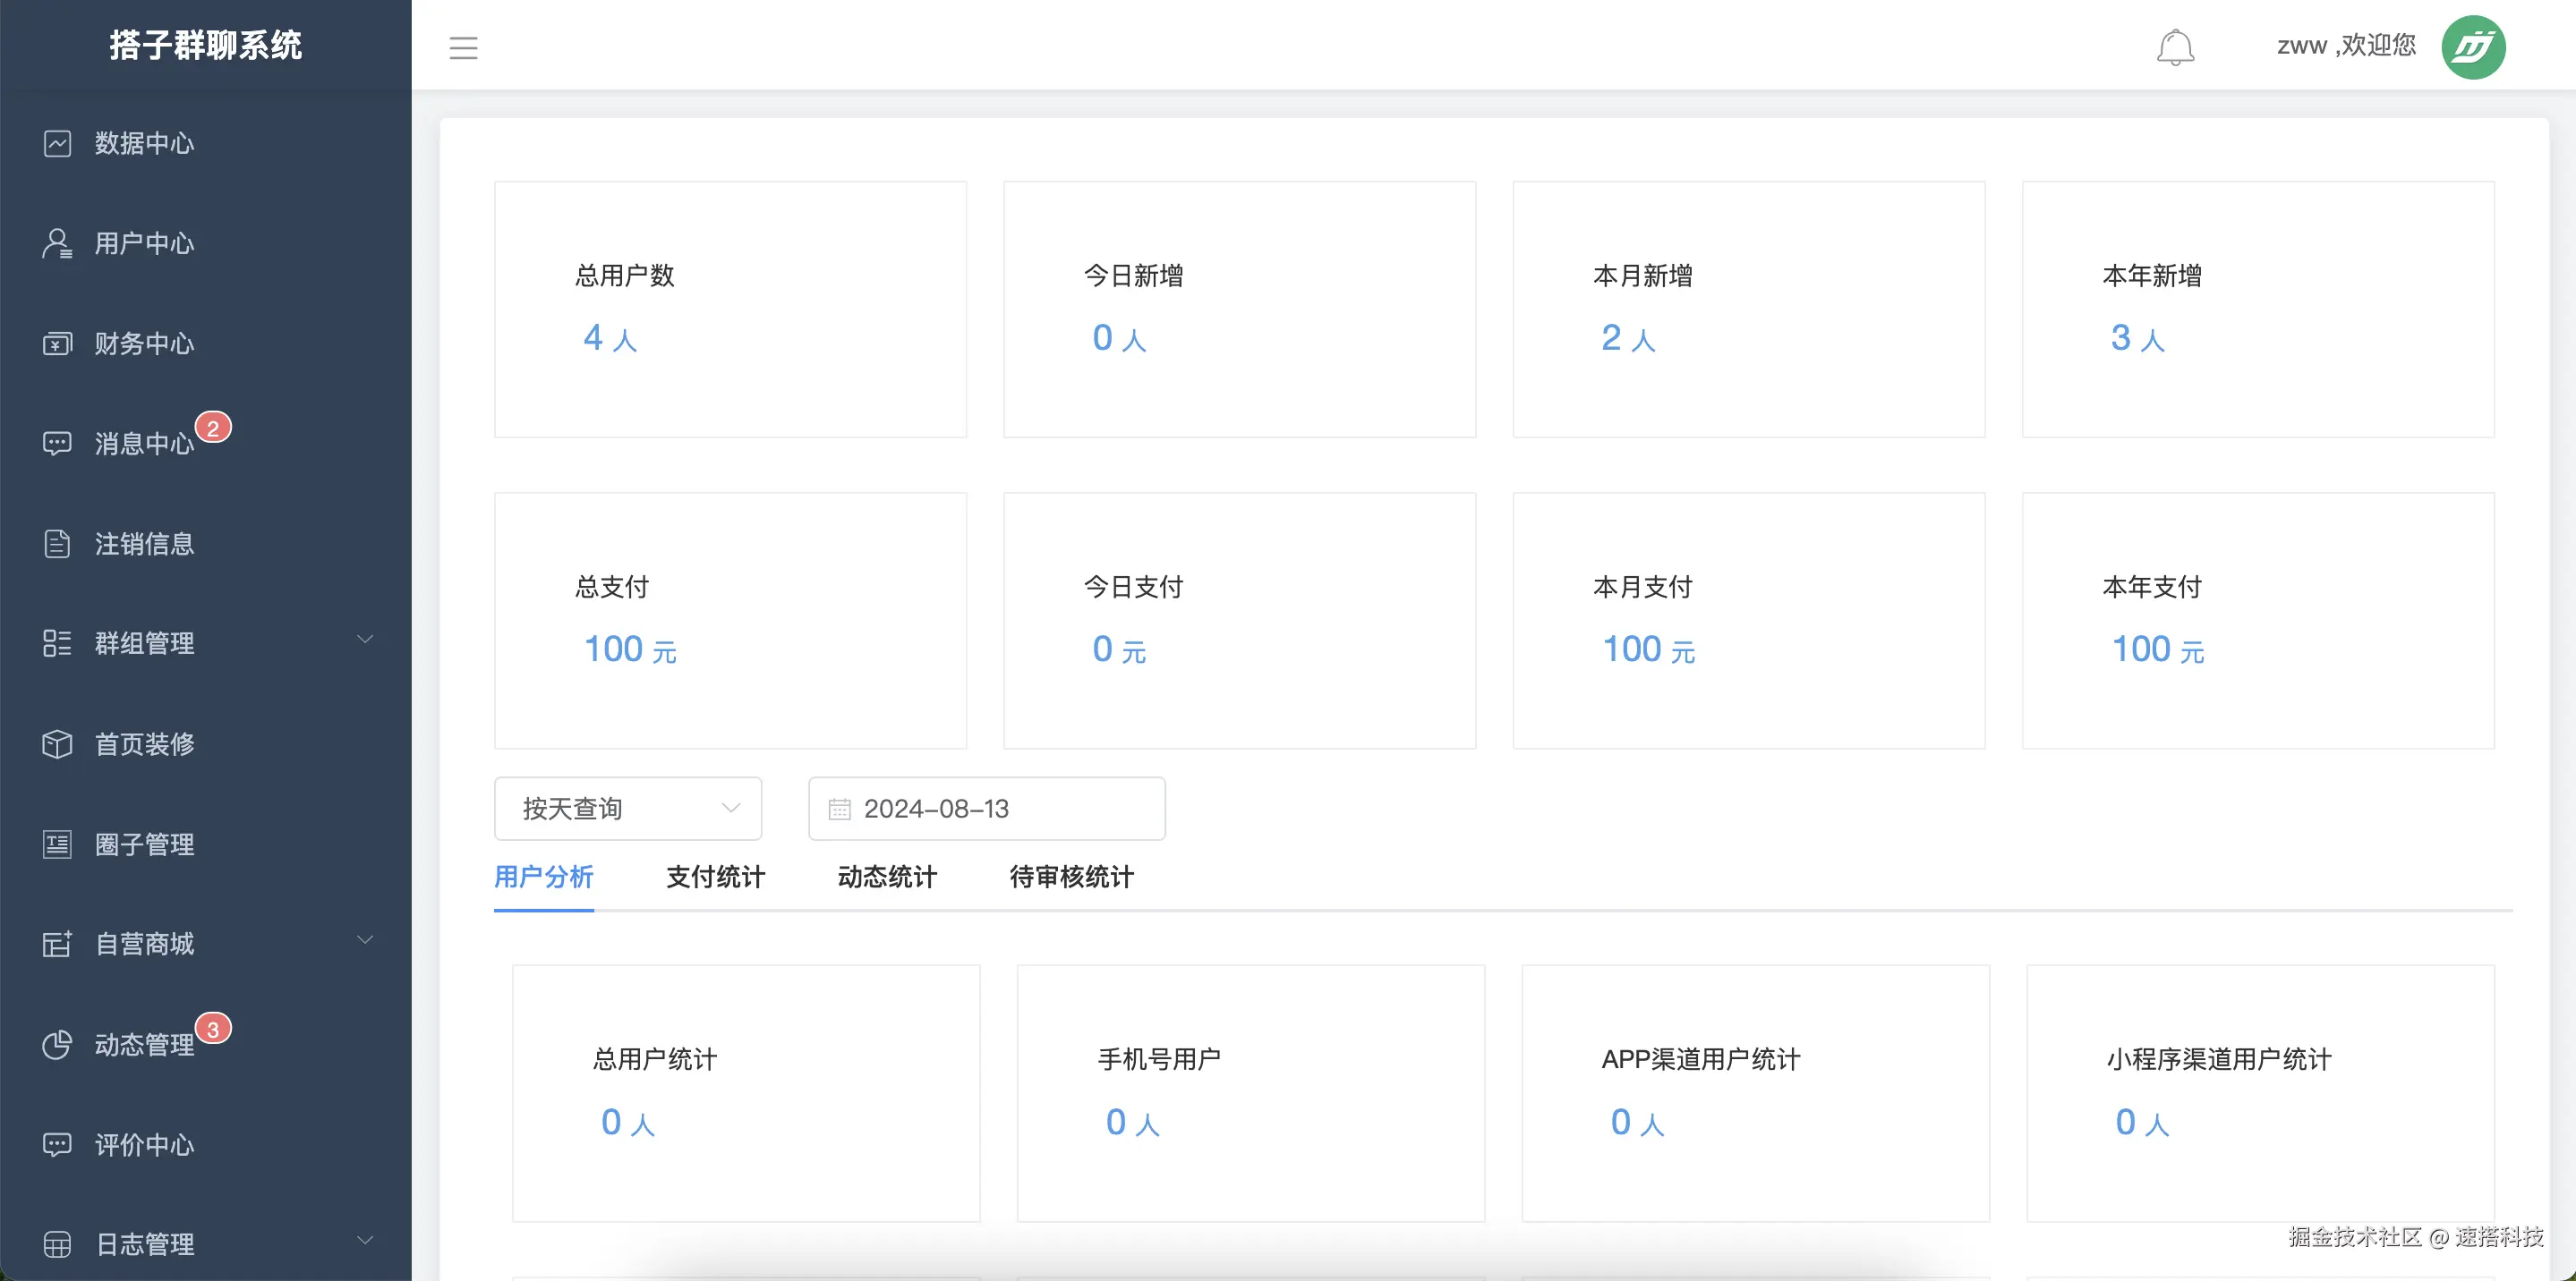Viewport: 2576px width, 1281px height.
Task: Open the 待审核统计 tab
Action: (1070, 878)
